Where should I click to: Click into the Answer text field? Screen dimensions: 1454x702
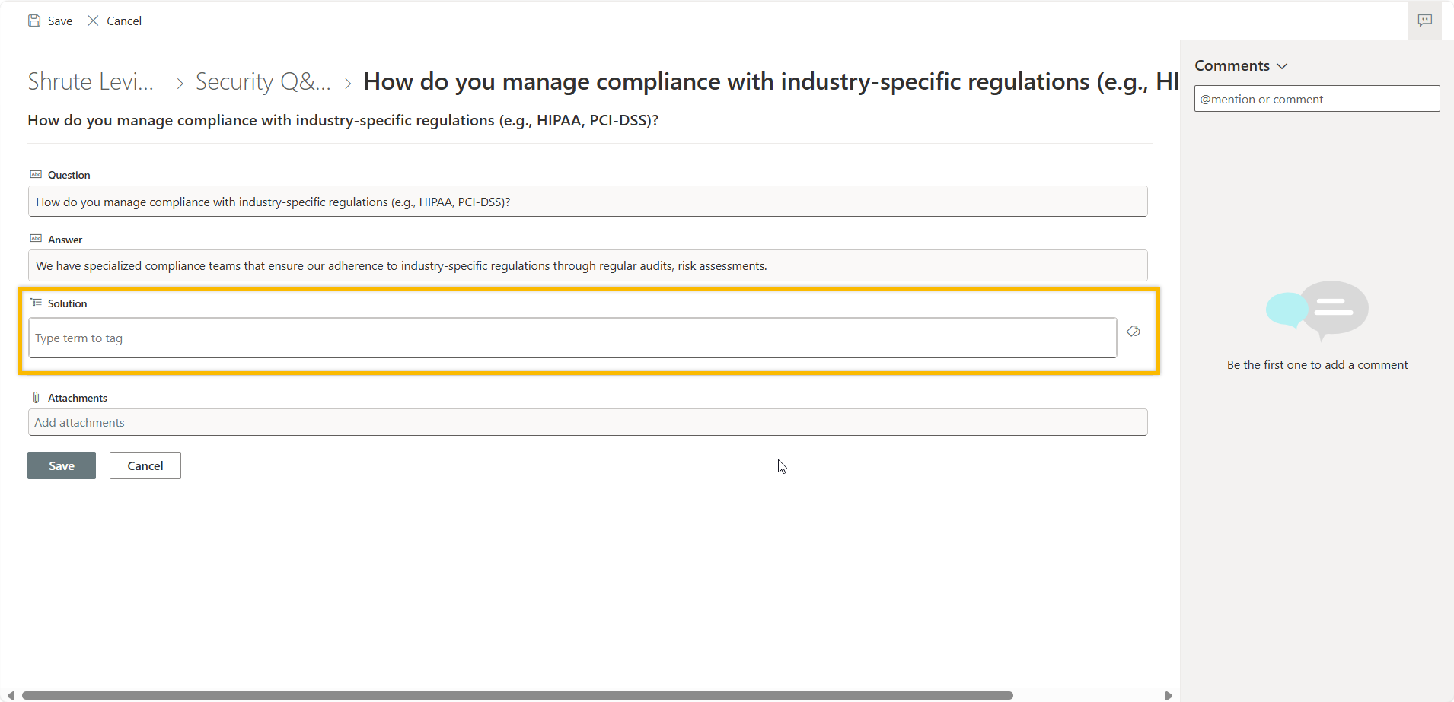point(587,266)
